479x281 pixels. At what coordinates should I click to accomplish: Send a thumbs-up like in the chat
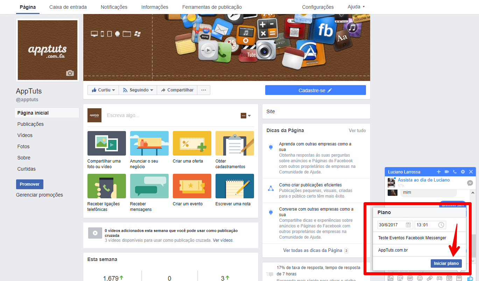pyautogui.click(x=470, y=278)
